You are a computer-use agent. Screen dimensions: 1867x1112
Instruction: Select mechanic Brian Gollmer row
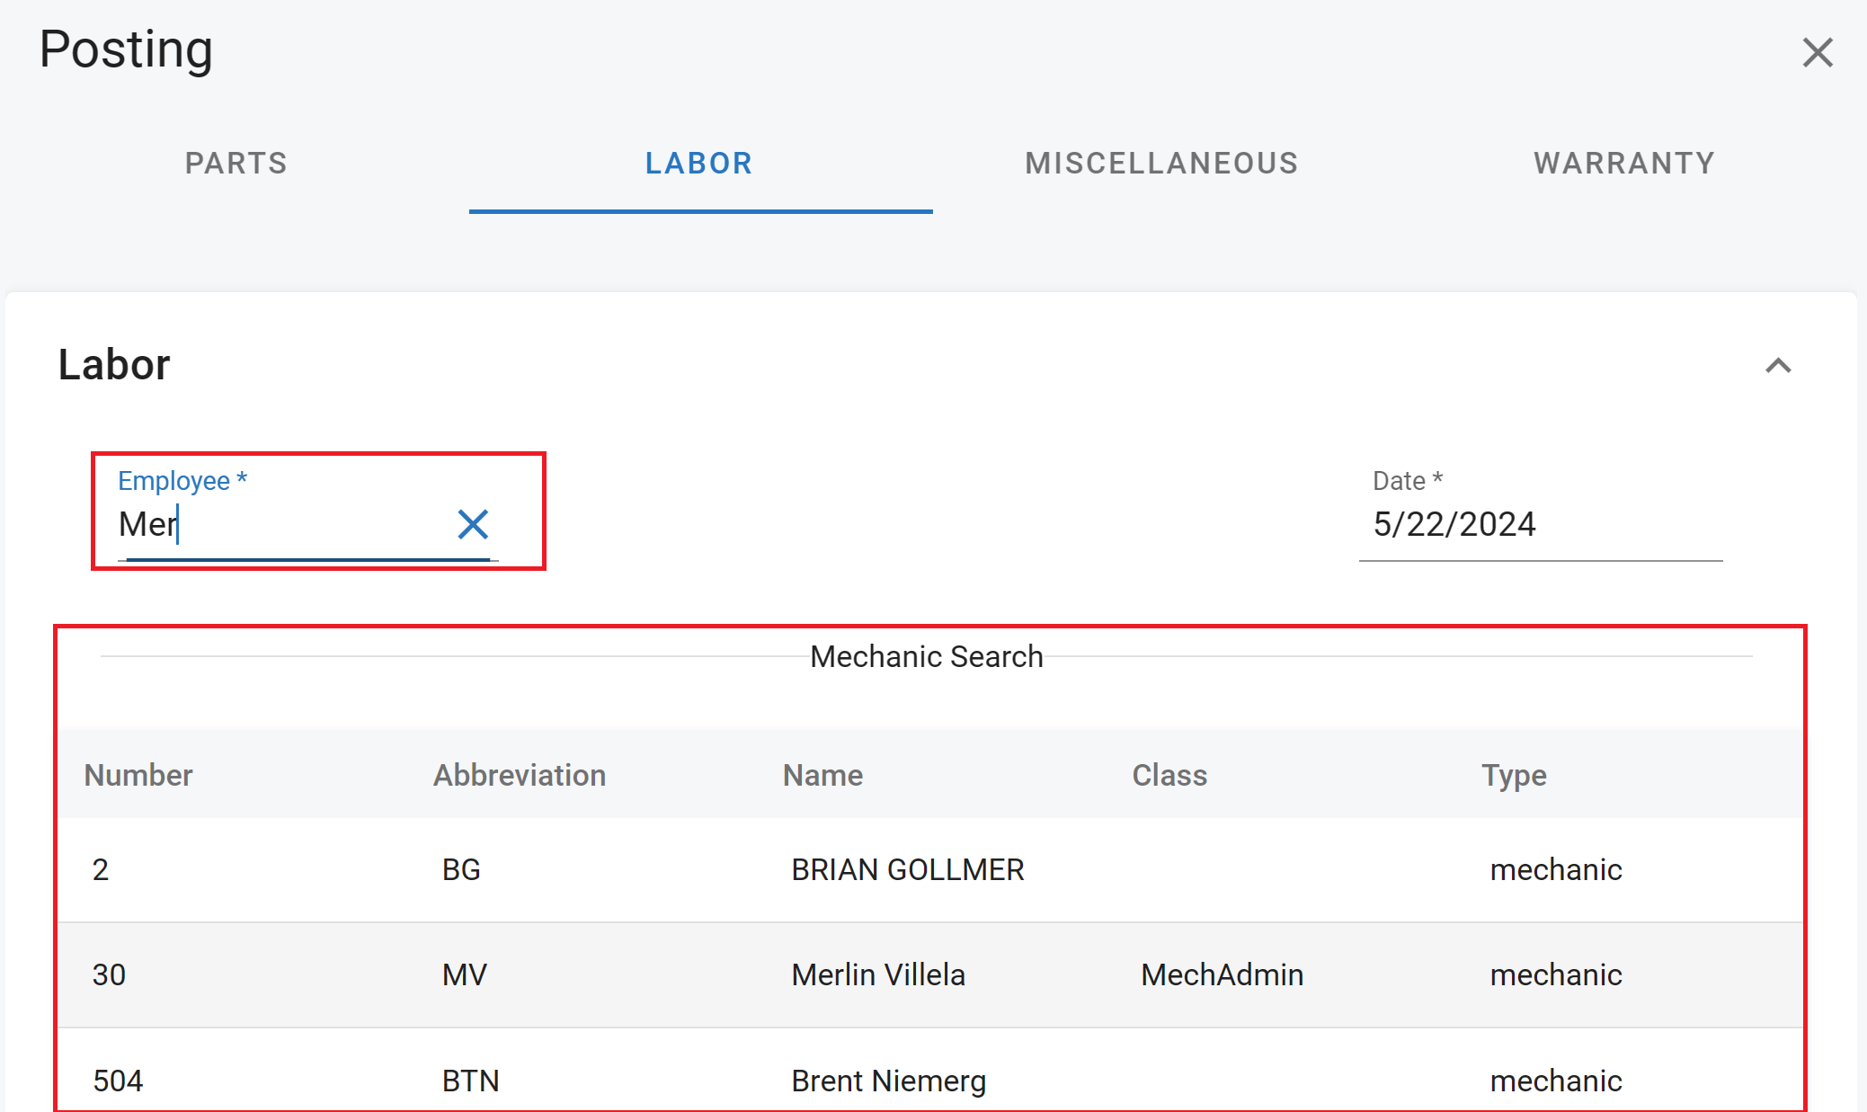(907, 870)
